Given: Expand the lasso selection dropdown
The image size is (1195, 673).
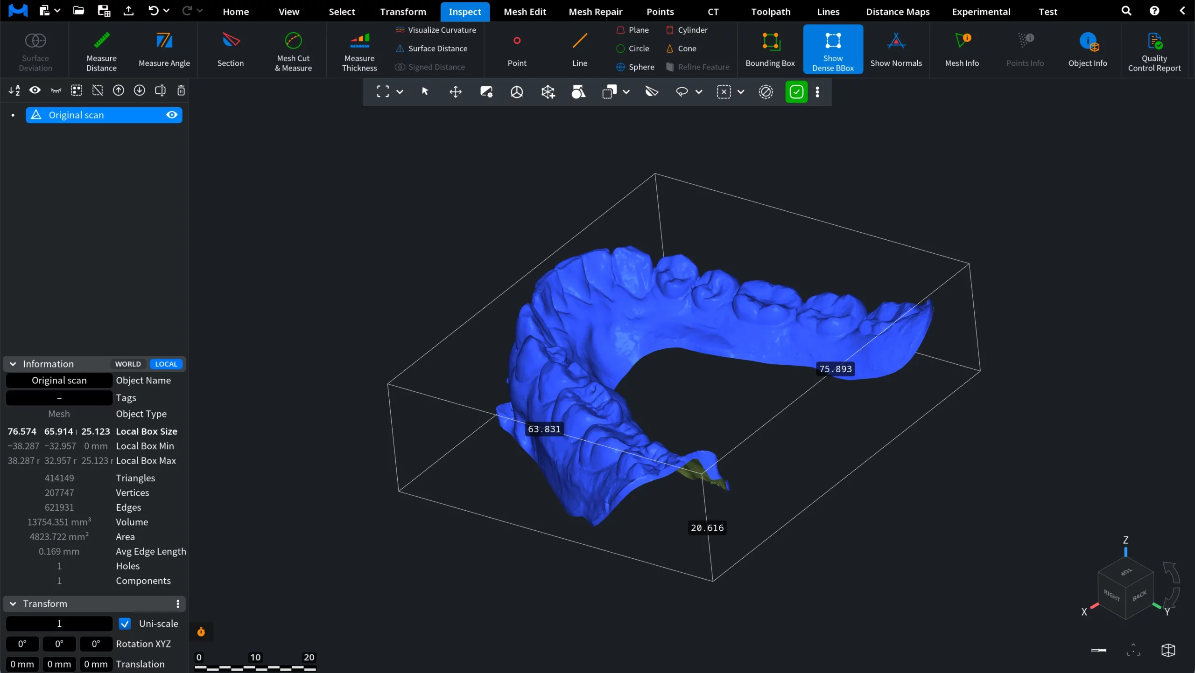Looking at the screenshot, I should click(699, 92).
